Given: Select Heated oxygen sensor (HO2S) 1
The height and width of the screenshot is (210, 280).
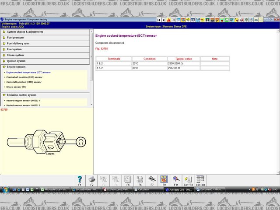Looking at the screenshot, I should (23, 101).
